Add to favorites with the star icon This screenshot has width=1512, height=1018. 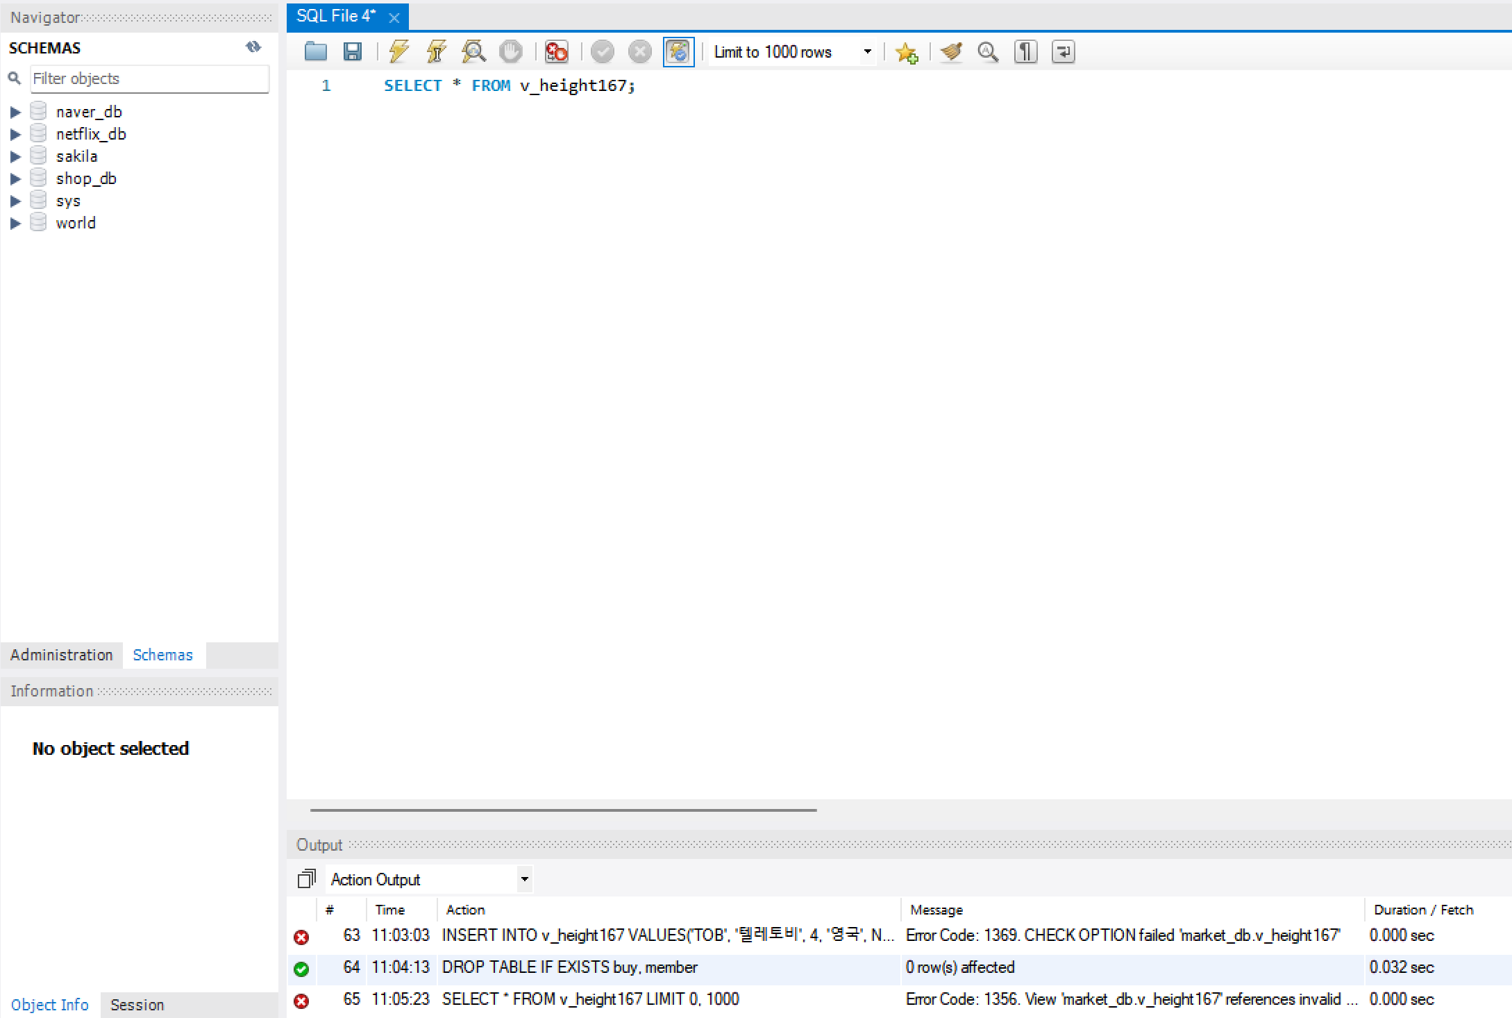(x=907, y=52)
